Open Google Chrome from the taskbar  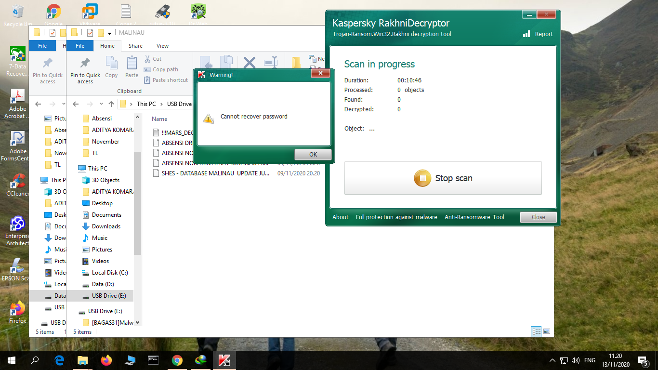[x=177, y=360]
